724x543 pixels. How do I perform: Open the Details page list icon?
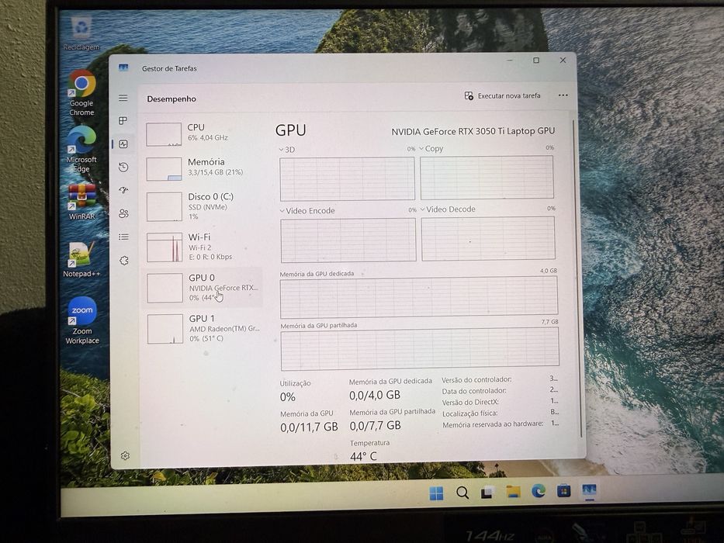pos(123,237)
